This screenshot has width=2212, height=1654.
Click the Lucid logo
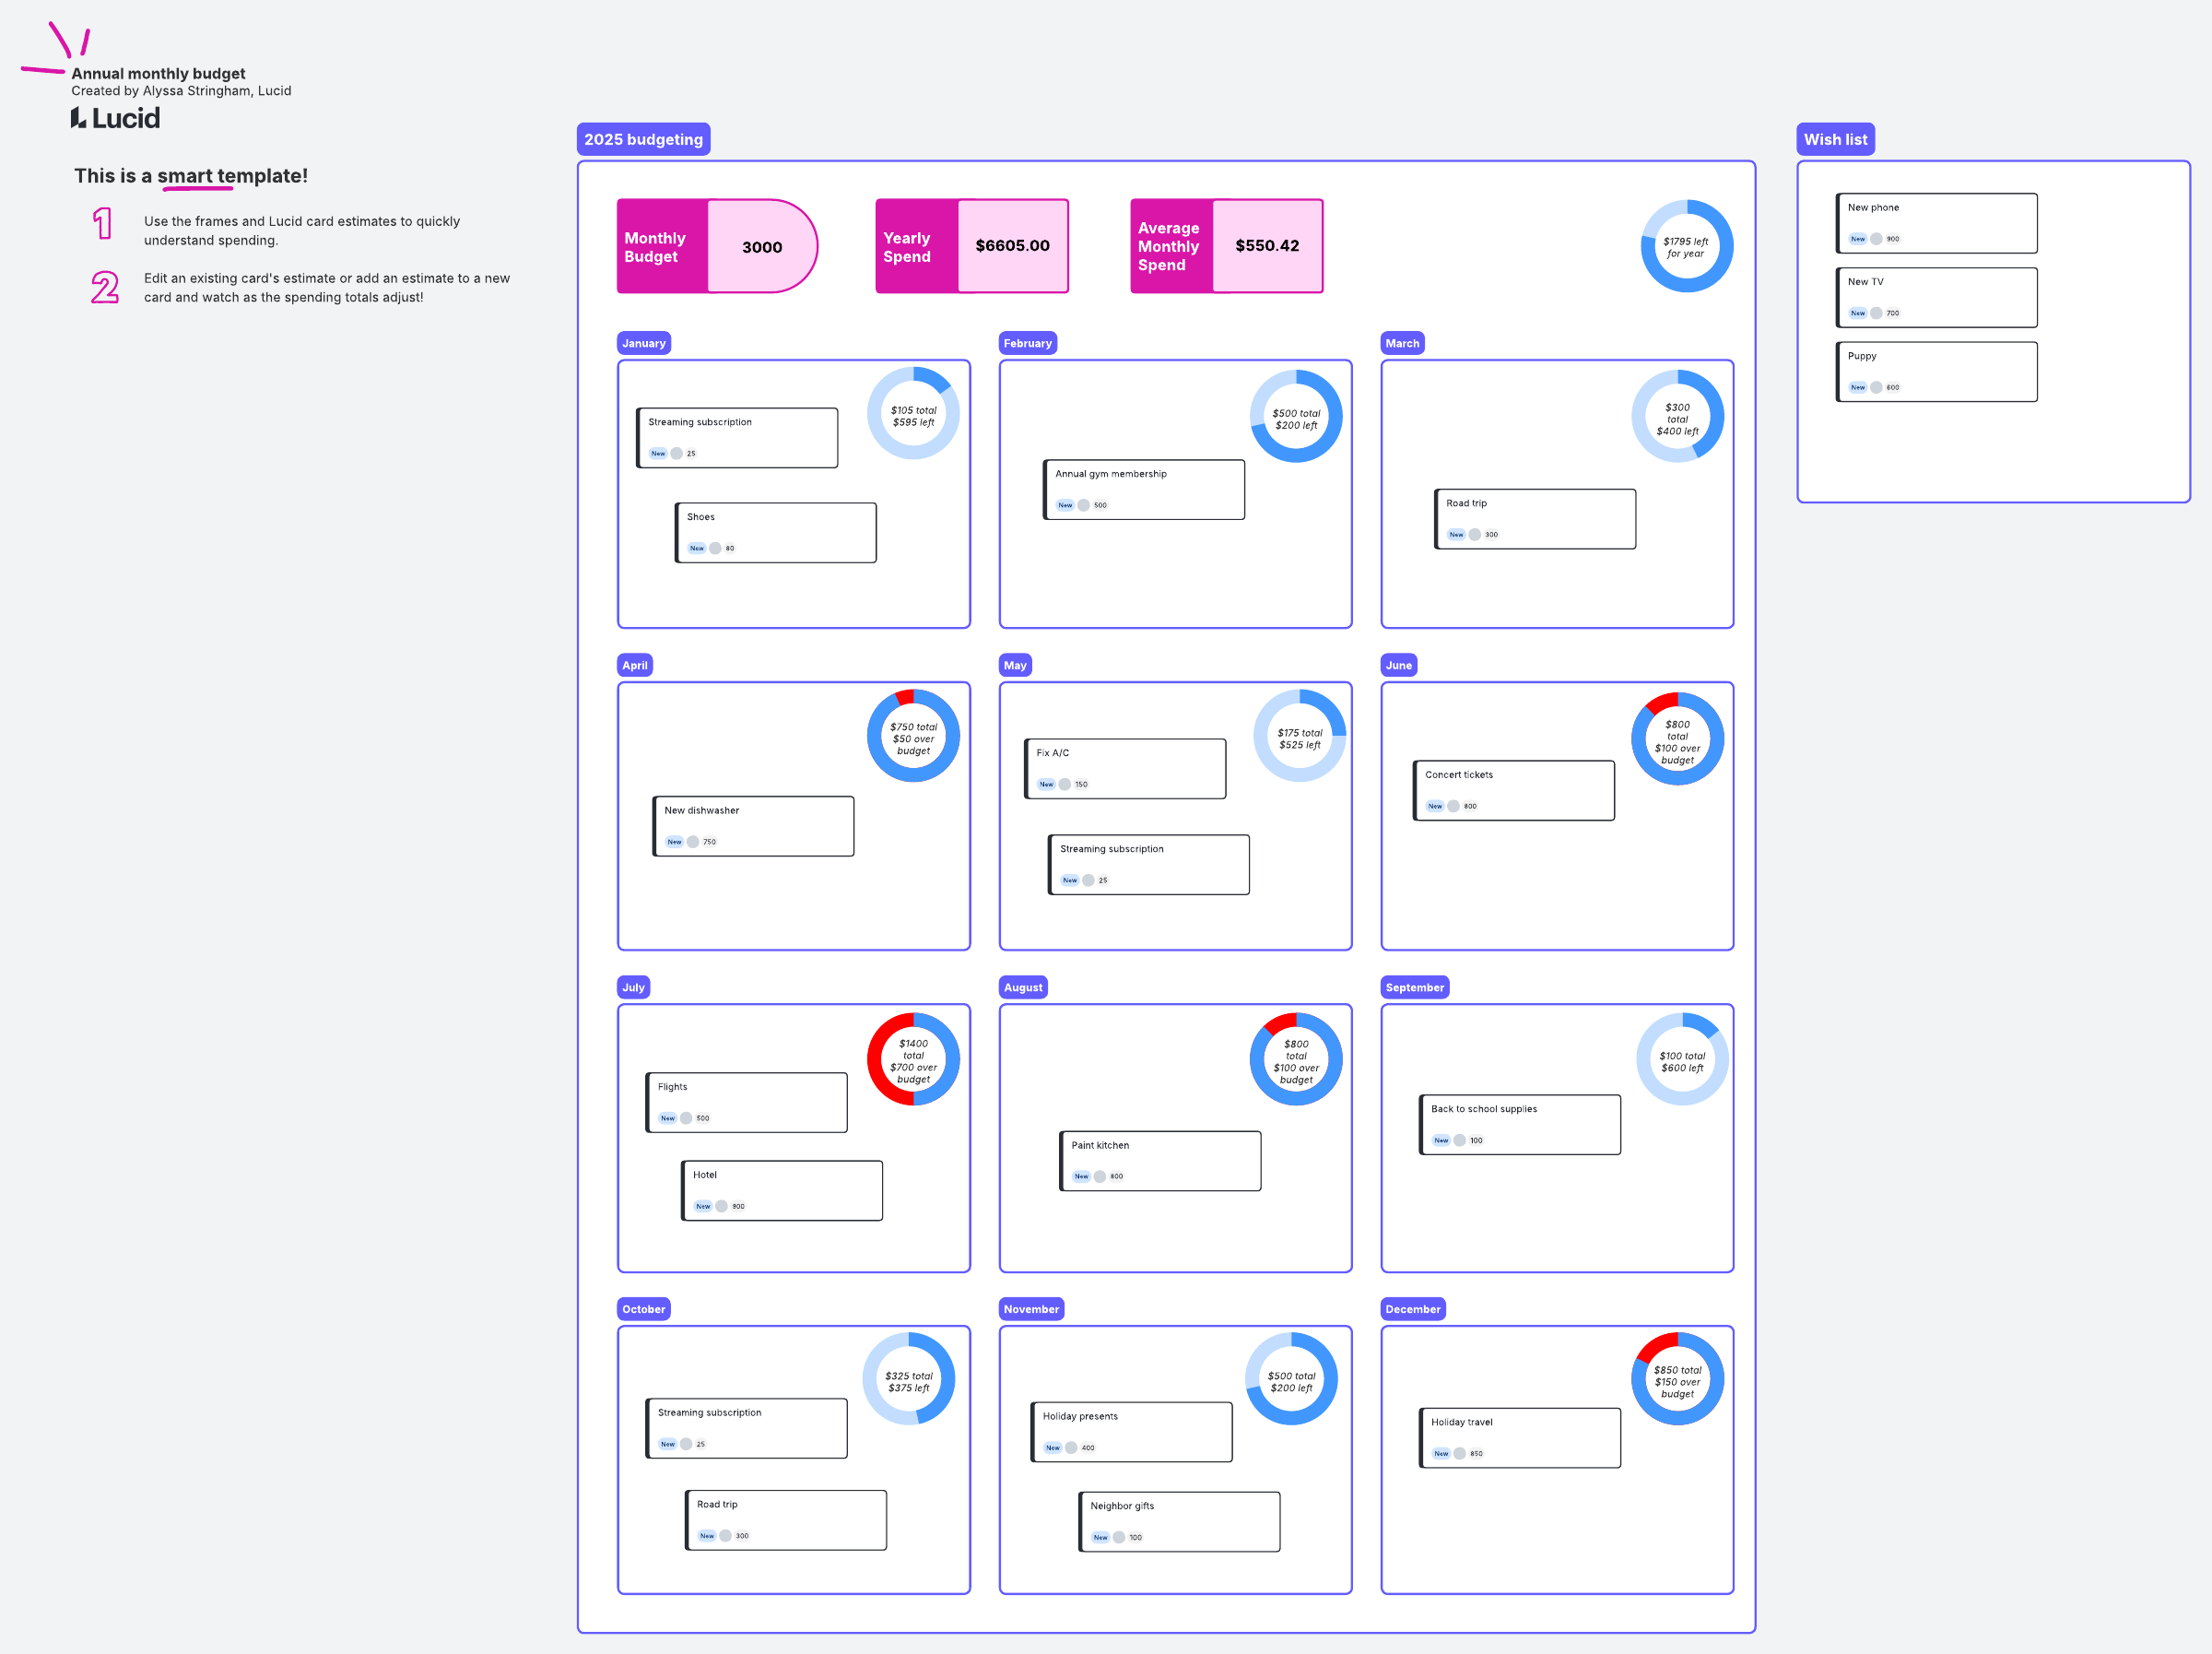point(115,118)
